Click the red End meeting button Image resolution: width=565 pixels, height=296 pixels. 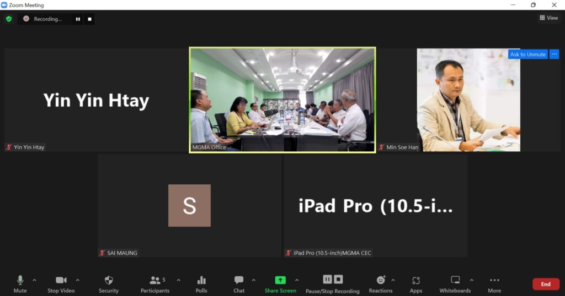(546, 284)
